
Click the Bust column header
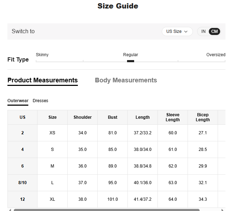(x=113, y=117)
